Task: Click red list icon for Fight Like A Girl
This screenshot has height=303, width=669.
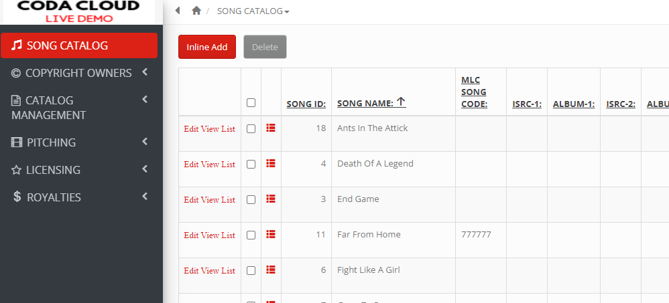Action: point(271,270)
